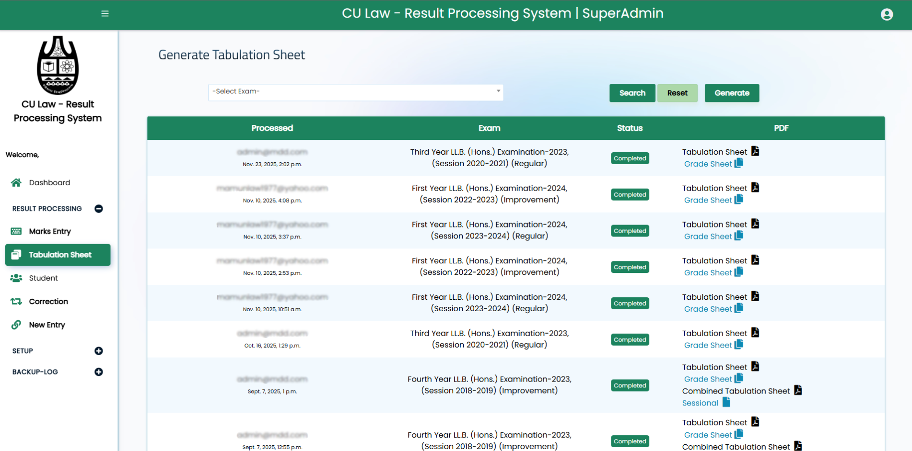Open first row Tabulation Sheet PDF icon
This screenshot has height=451, width=912.
[755, 151]
